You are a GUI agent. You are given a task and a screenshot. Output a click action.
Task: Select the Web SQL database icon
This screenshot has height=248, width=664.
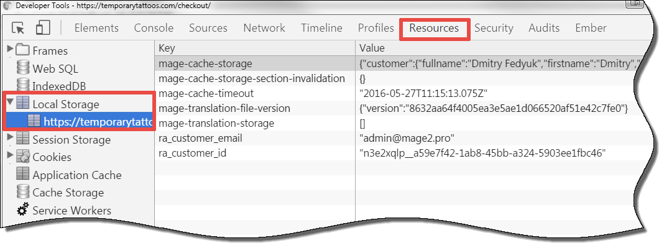[x=23, y=68]
